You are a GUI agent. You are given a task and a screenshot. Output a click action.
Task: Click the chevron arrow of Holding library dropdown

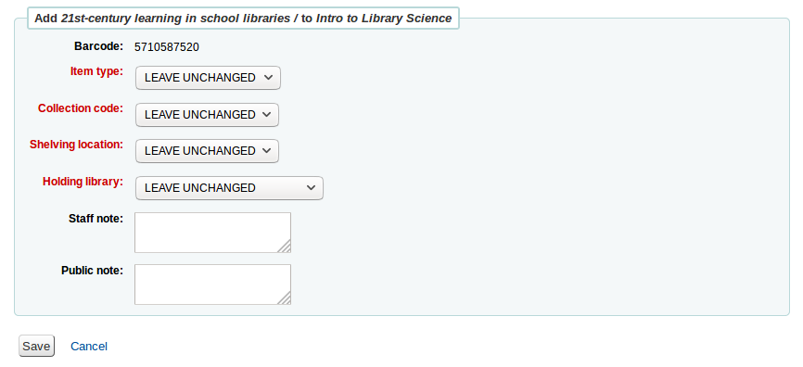pyautogui.click(x=311, y=188)
